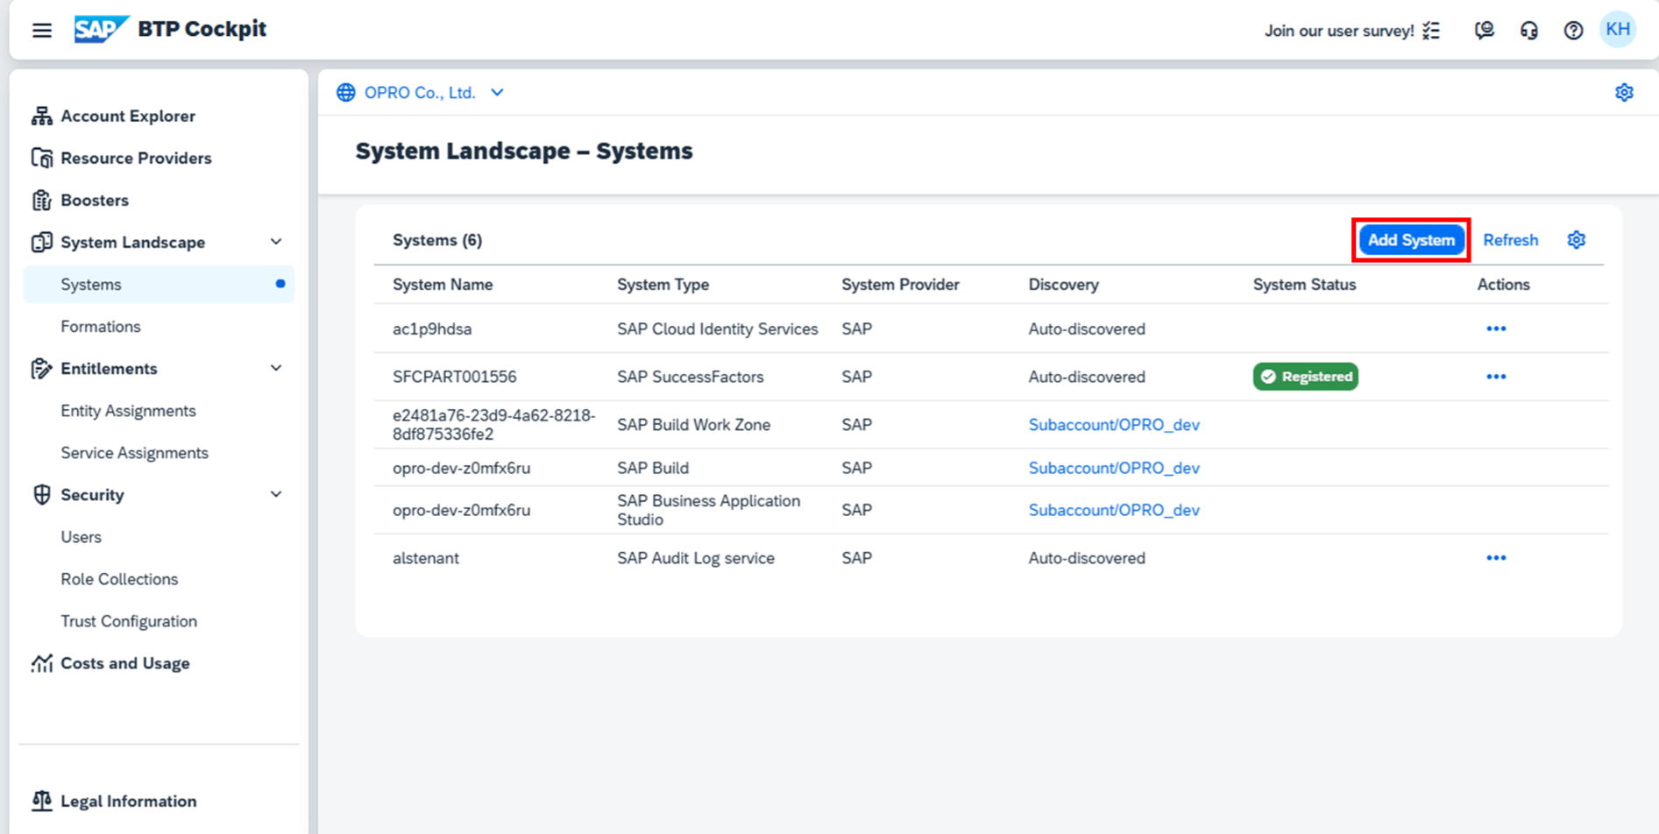The height and width of the screenshot is (834, 1659).
Task: Click the Add System button
Action: coord(1410,240)
